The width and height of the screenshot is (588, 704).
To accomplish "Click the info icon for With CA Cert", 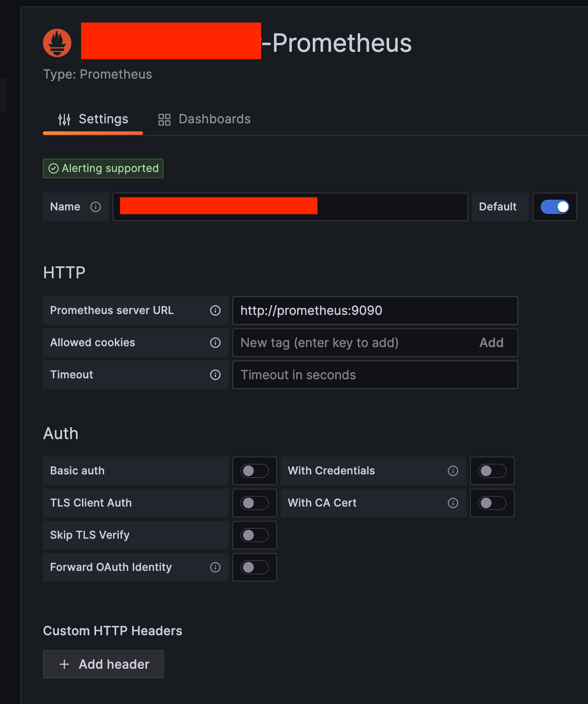I will tap(453, 503).
